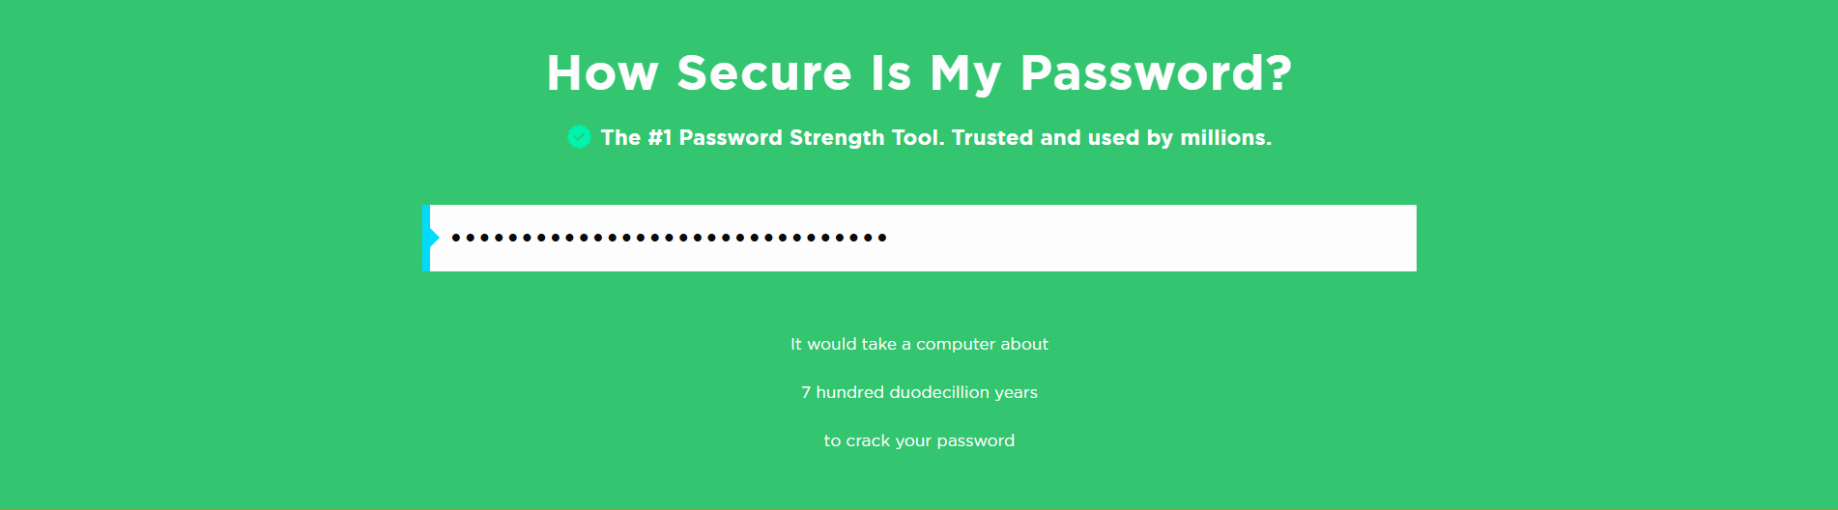Click "Password Strength Tool" in the tagline
The height and width of the screenshot is (510, 1838).
point(810,138)
